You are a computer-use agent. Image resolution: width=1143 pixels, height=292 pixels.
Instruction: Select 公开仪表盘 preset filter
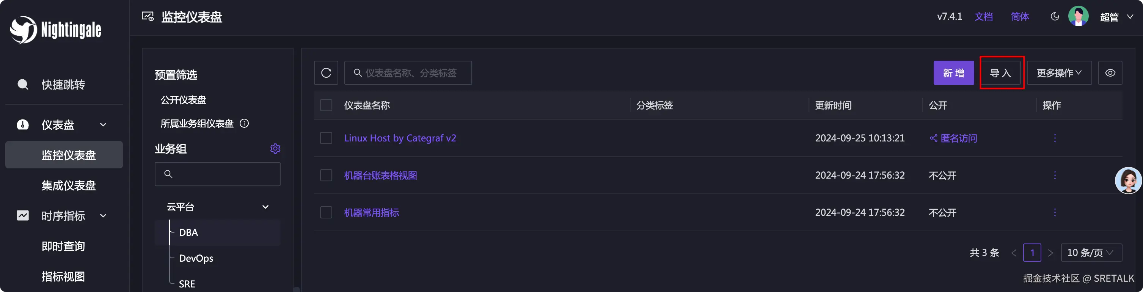coord(183,100)
